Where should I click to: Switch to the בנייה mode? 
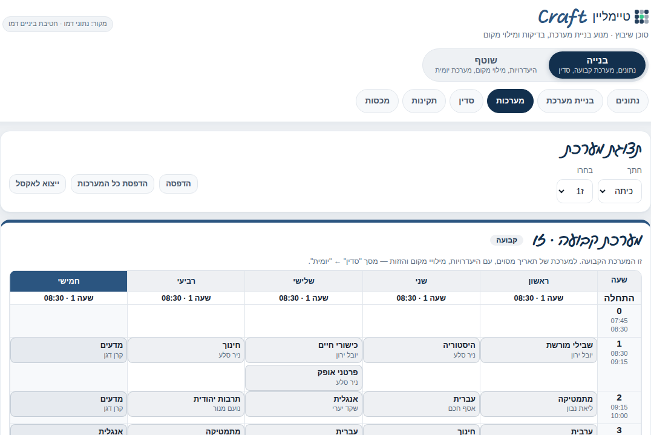pos(597,65)
